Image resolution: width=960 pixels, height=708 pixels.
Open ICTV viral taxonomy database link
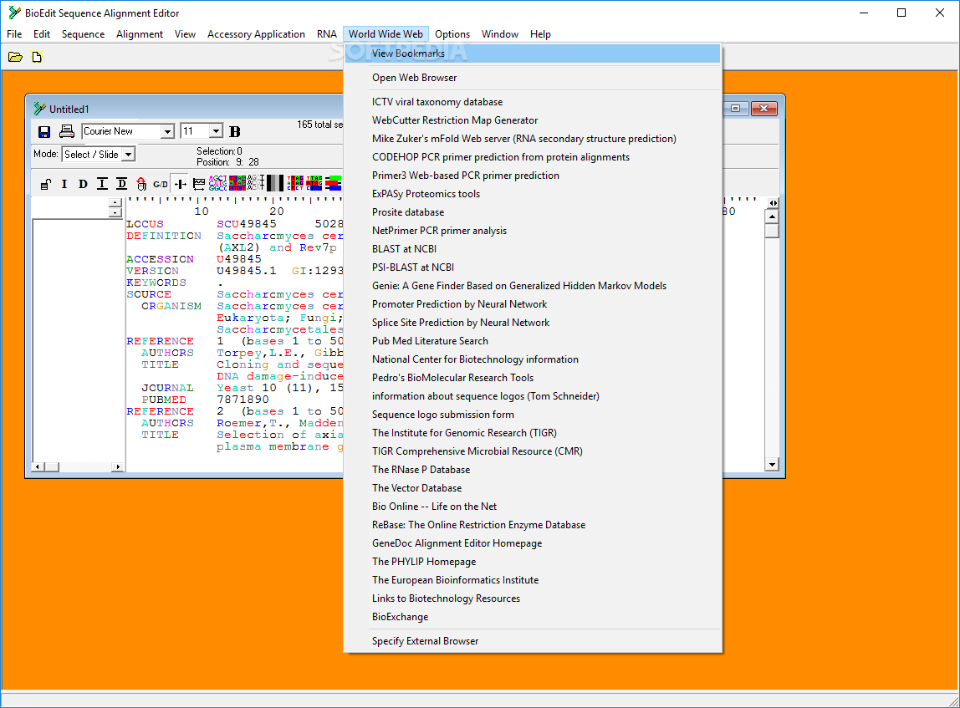tap(533, 102)
